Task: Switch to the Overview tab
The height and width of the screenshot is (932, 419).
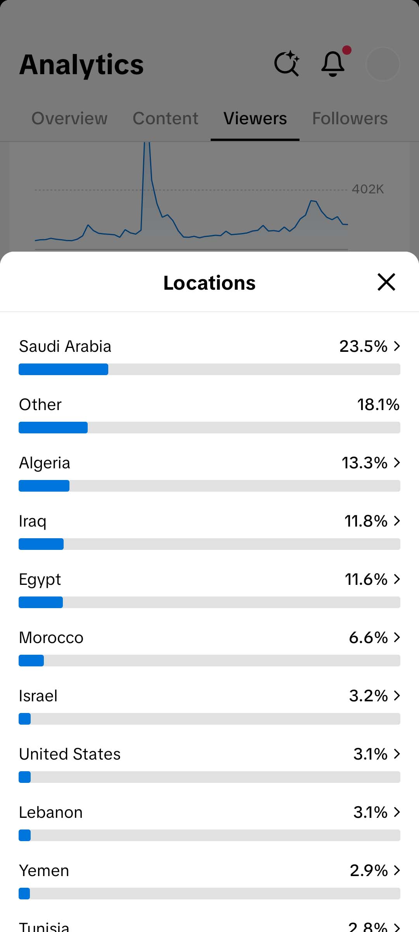Action: 69,118
